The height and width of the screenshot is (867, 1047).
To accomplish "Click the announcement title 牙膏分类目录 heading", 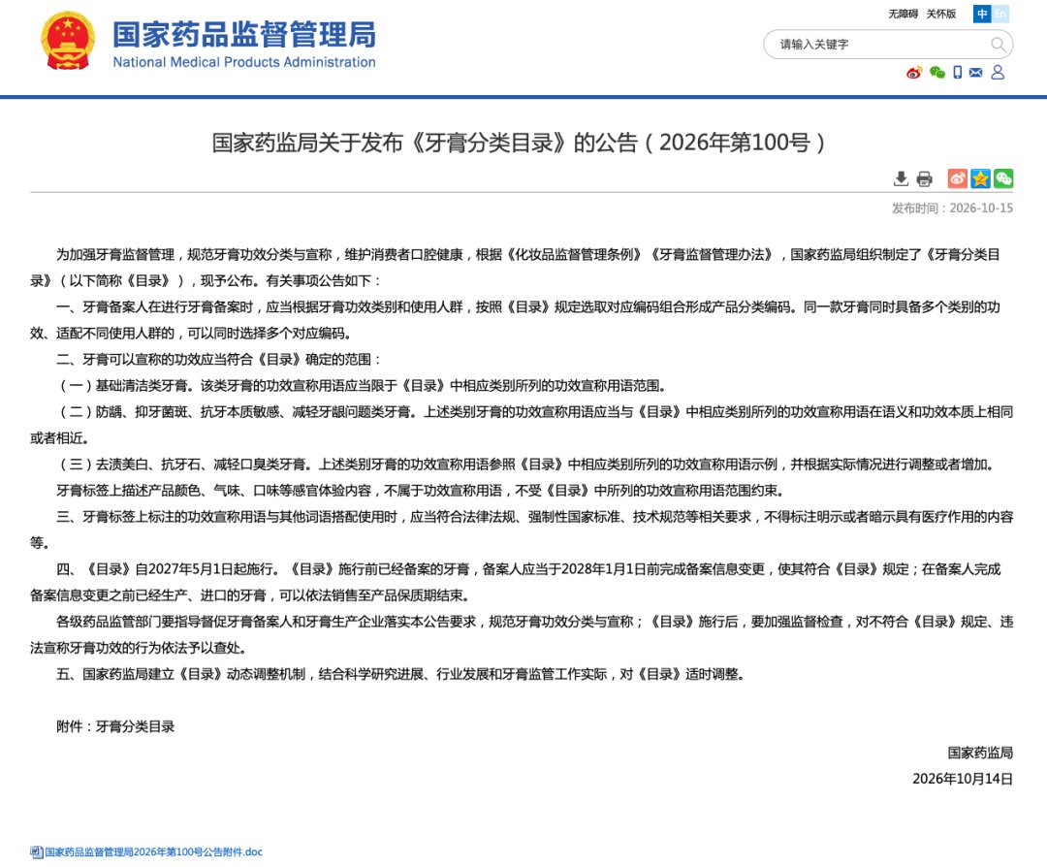I will [519, 143].
